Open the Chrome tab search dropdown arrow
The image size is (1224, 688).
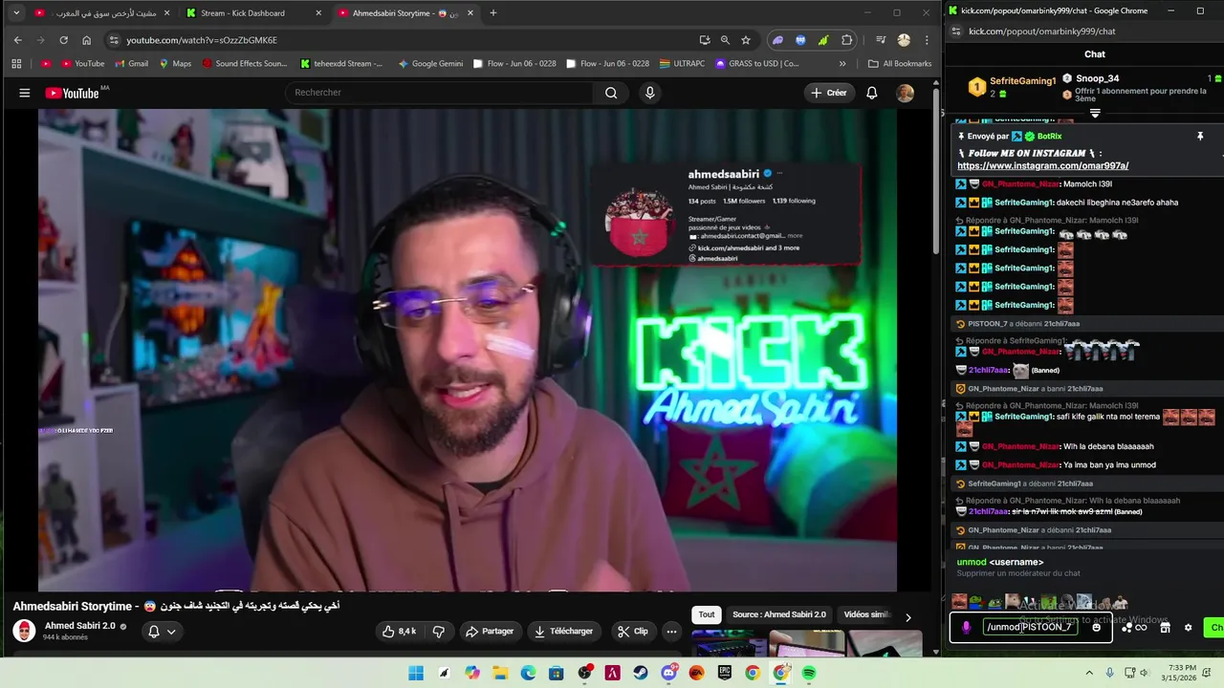16,13
